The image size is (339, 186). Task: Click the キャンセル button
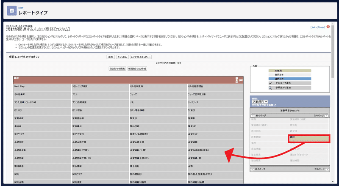click(x=122, y=57)
